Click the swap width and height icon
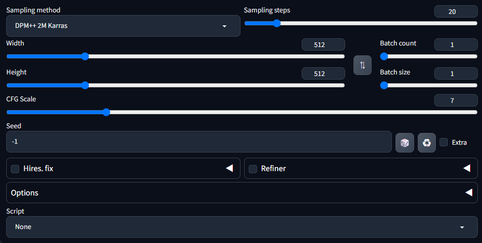This screenshot has height=243, width=482. 362,65
